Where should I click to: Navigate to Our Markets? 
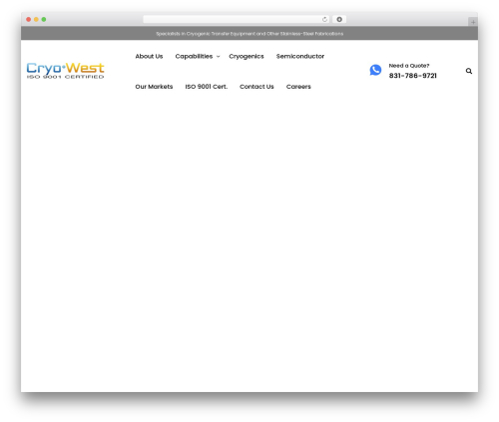(x=154, y=87)
